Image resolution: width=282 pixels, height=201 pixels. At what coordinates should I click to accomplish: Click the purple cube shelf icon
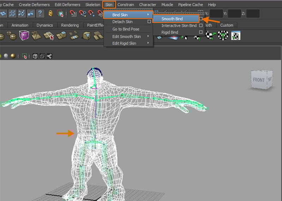pyautogui.click(x=24, y=36)
